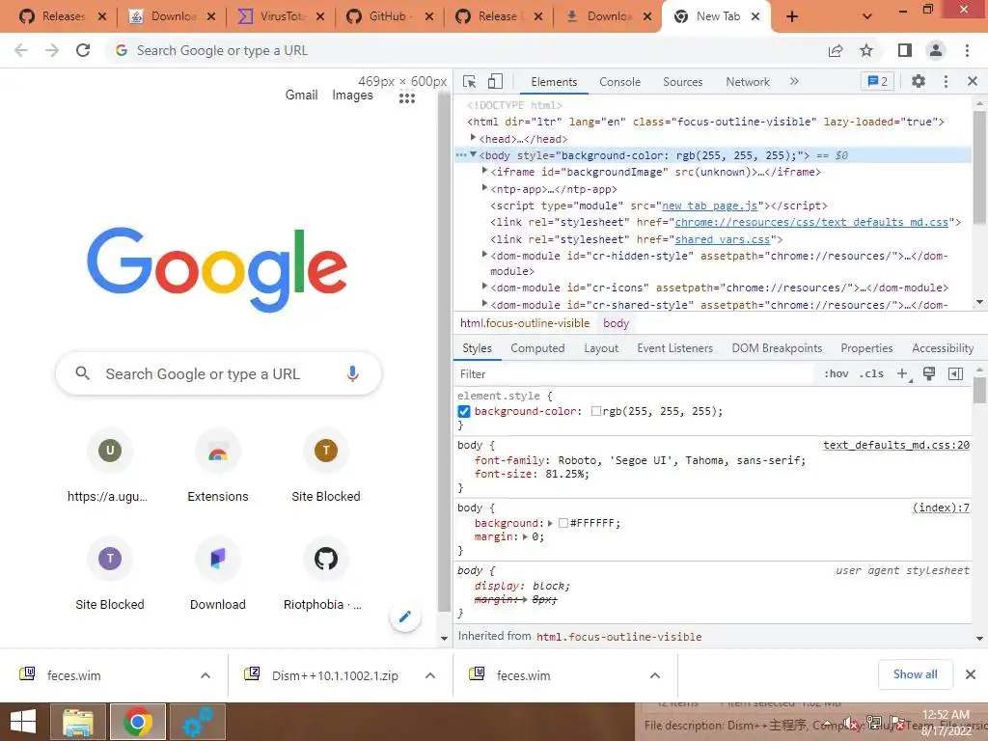
Task: Open the Images link
Action: click(x=352, y=96)
